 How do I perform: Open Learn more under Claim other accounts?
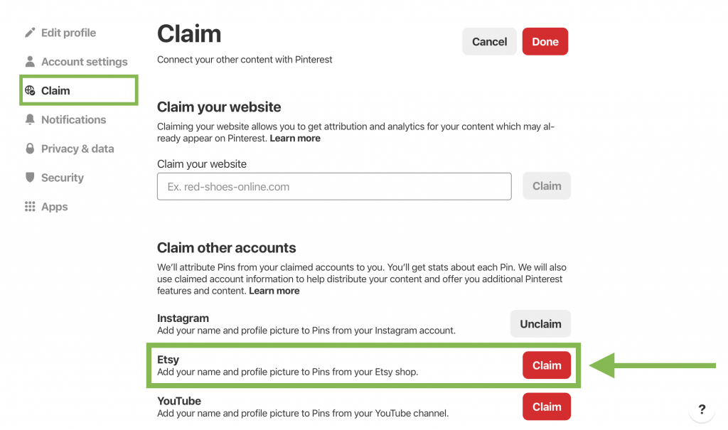pos(274,291)
